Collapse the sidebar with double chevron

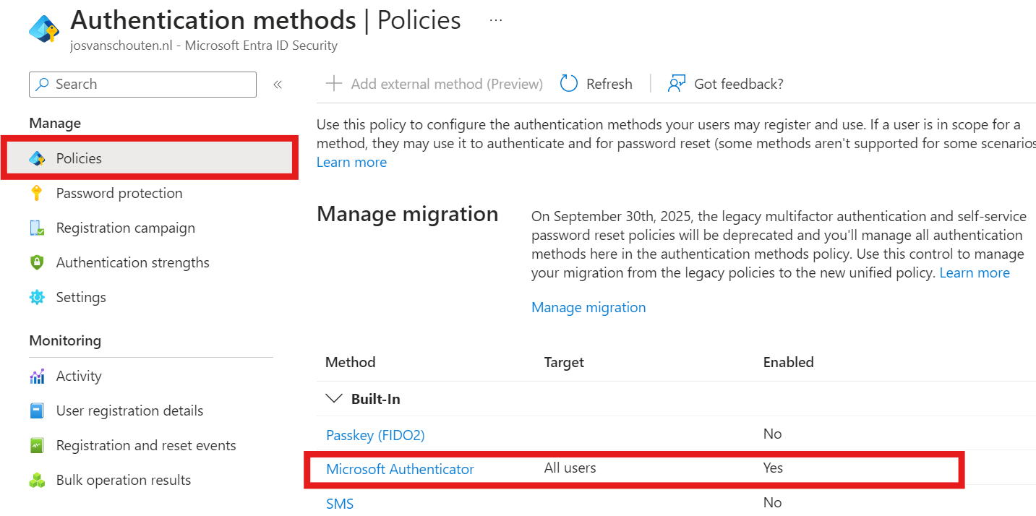[x=278, y=85]
